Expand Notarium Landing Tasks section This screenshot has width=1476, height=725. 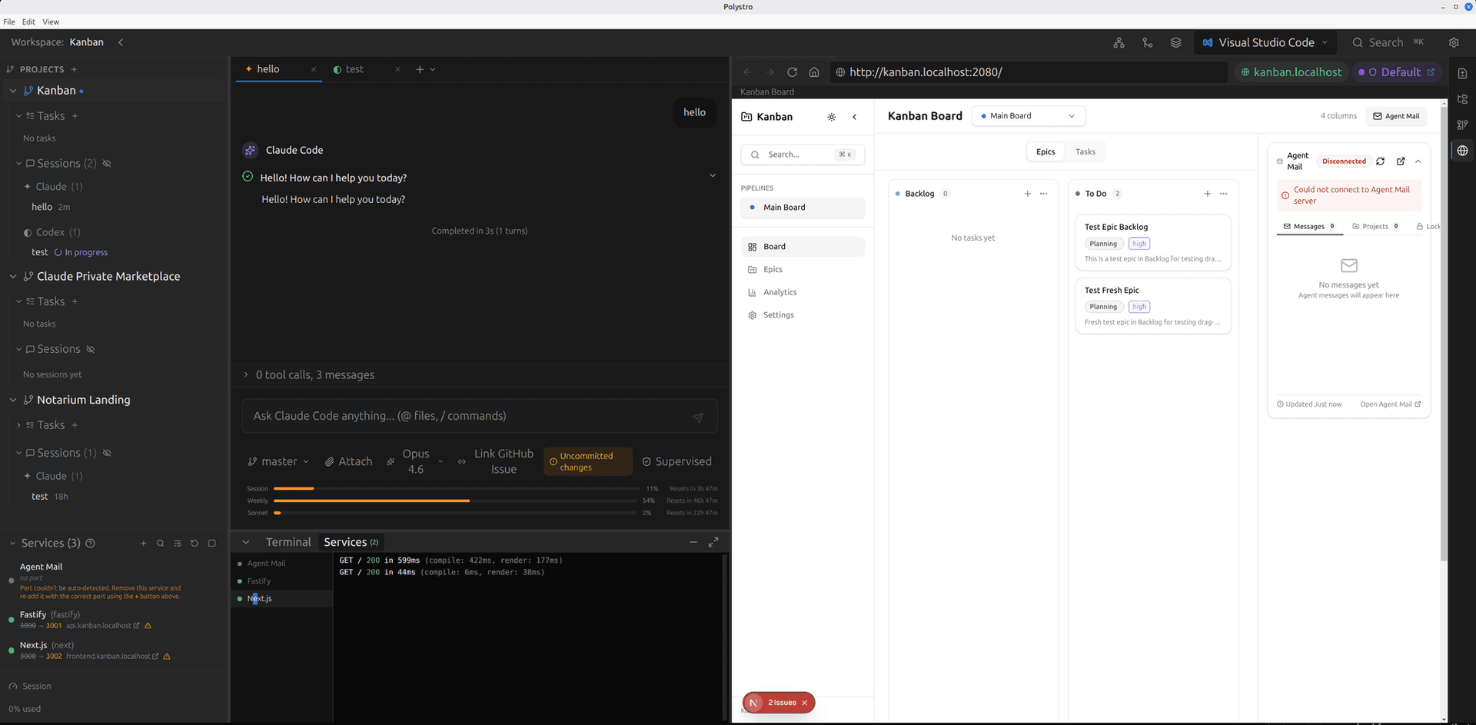pyautogui.click(x=18, y=425)
